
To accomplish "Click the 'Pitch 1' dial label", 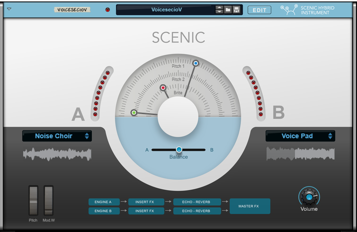I will click(178, 66).
